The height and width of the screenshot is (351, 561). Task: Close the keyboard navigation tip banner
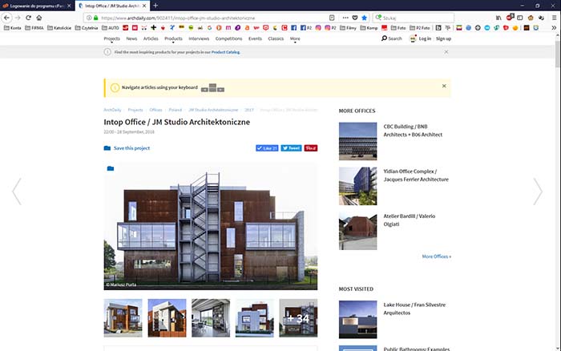(x=444, y=86)
